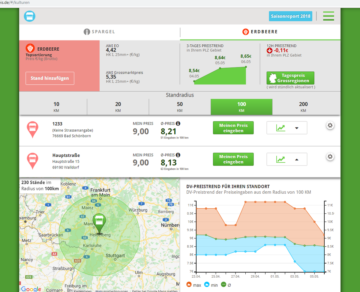Select the 100 KM stand radius
Screen dimensions: 360x292
(x=241, y=107)
